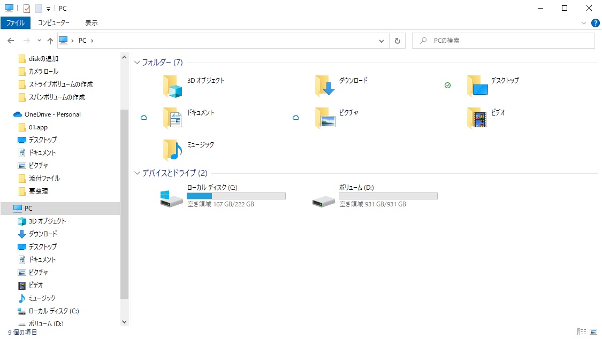Click the refresh button beside address bar
This screenshot has width=602, height=339.
397,40
